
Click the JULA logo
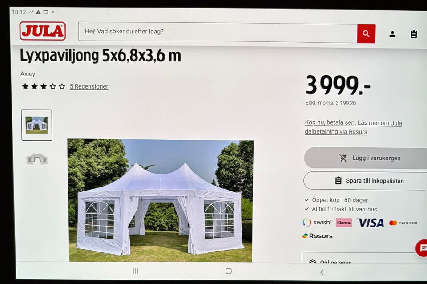coord(43,31)
